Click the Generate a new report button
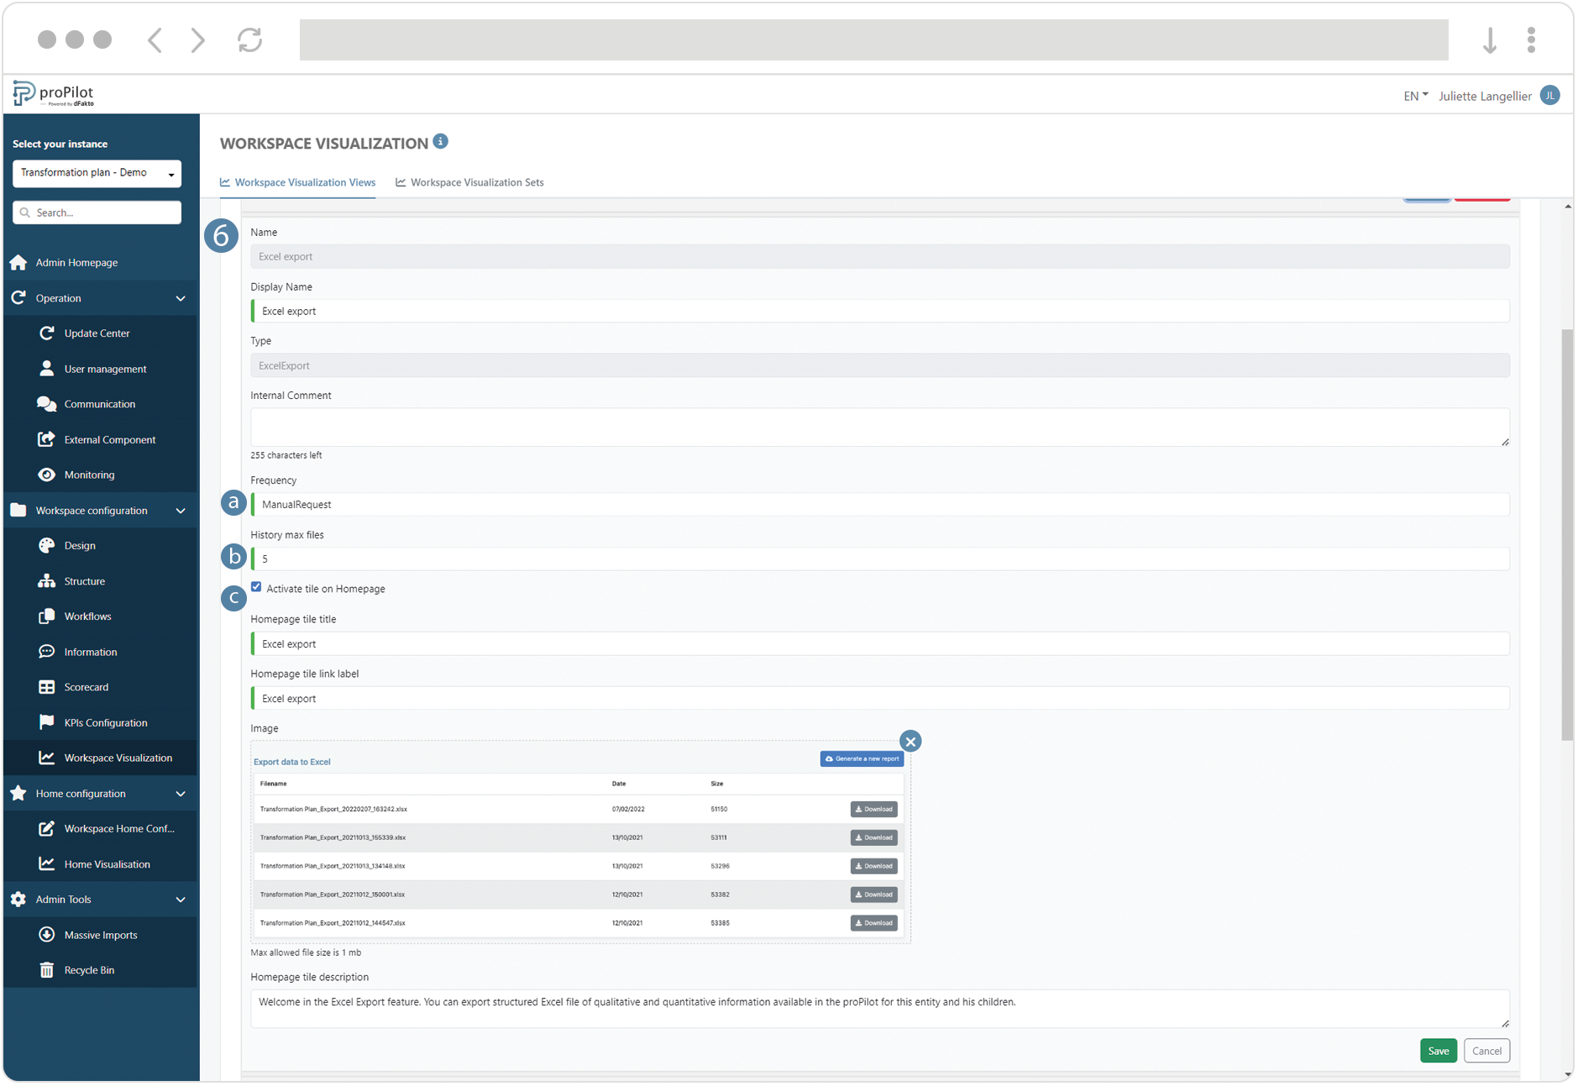 coord(862,758)
